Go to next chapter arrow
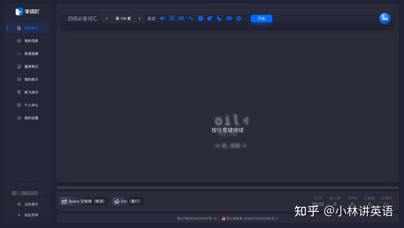This screenshot has height=228, width=404. coord(139,19)
